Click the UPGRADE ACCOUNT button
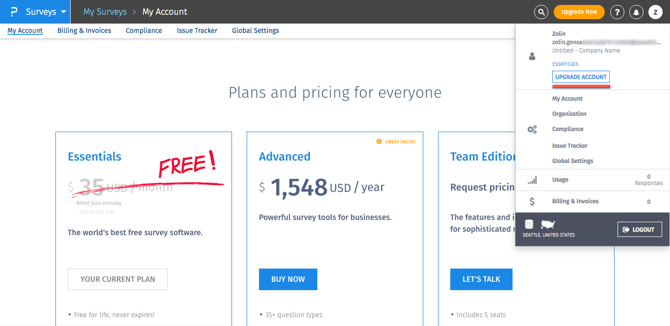This screenshot has height=326, width=670. [581, 77]
